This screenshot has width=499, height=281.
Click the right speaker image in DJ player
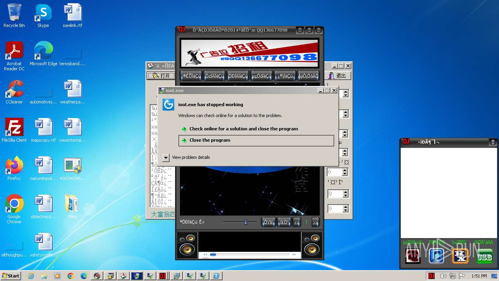click(x=312, y=245)
